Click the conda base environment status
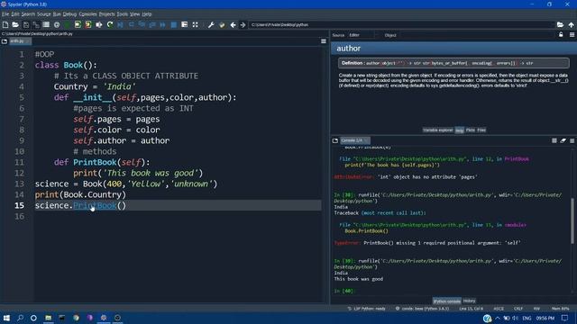Screen dimensions: 577x324 (x=422, y=309)
